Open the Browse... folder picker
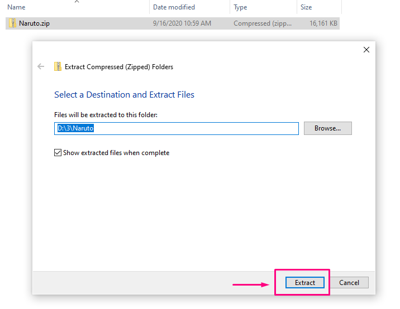 (327, 128)
